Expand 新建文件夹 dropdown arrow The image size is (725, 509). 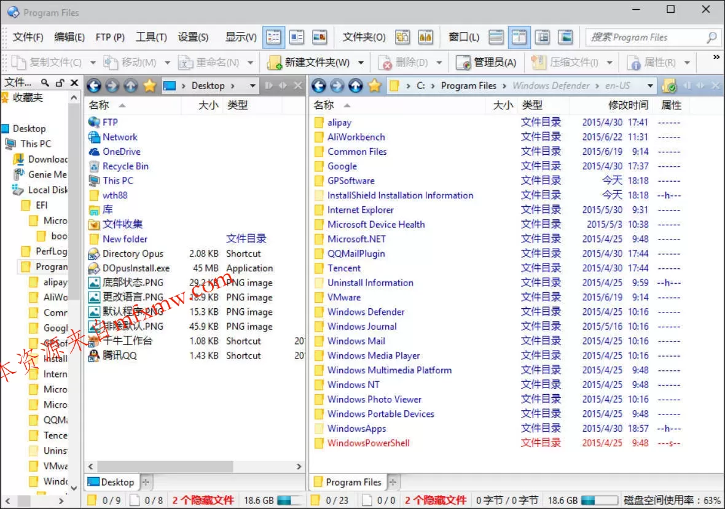coord(361,63)
